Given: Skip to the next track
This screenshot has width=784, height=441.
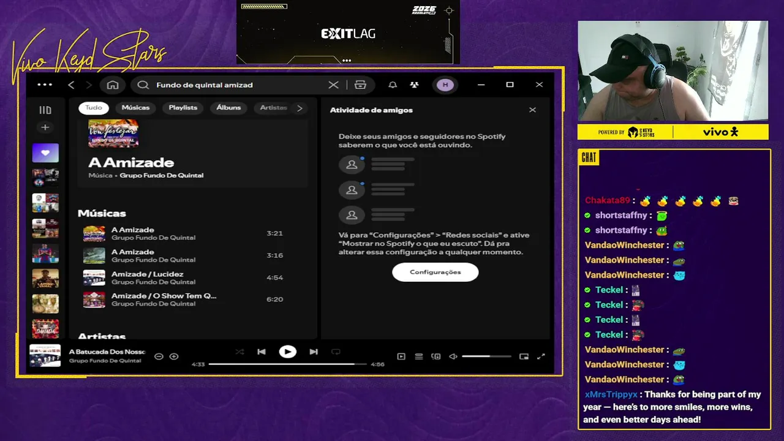Looking at the screenshot, I should click(314, 352).
